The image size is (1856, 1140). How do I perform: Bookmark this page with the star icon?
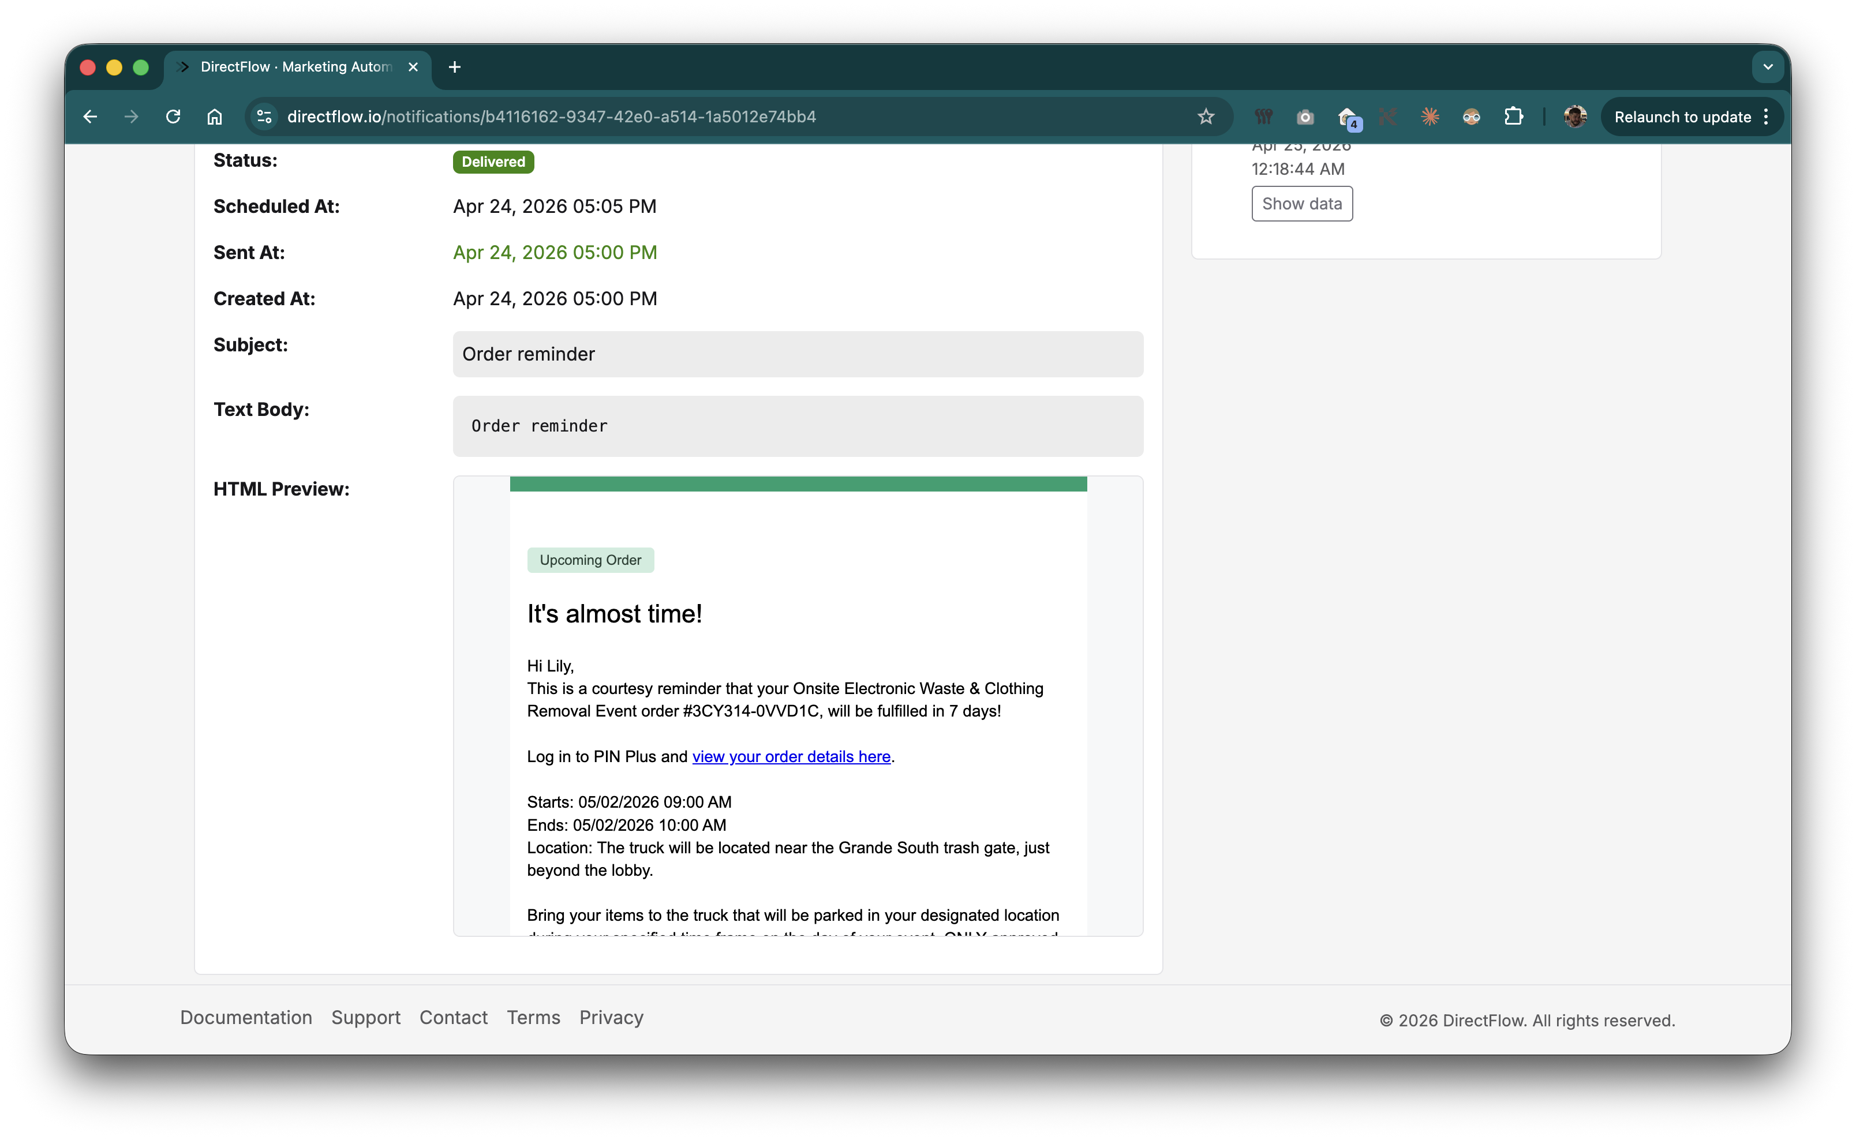click(x=1205, y=117)
